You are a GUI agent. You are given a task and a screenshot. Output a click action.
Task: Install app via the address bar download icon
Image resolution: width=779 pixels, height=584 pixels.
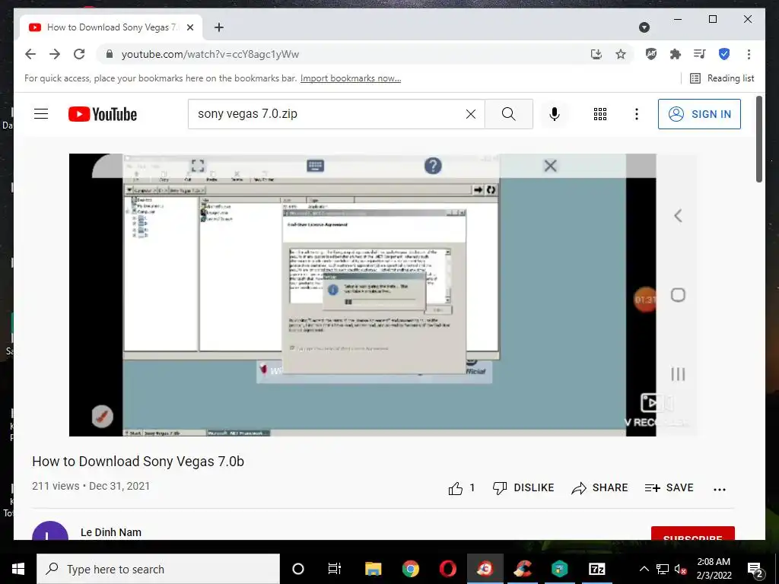pyautogui.click(x=596, y=54)
